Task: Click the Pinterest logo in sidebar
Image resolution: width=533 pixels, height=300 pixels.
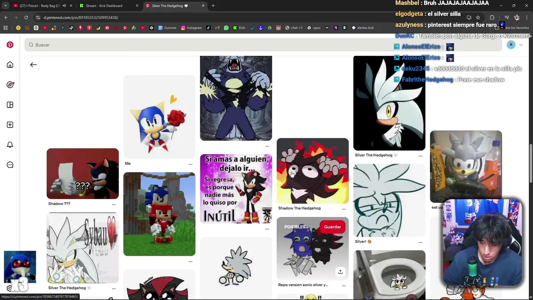Action: (x=10, y=45)
